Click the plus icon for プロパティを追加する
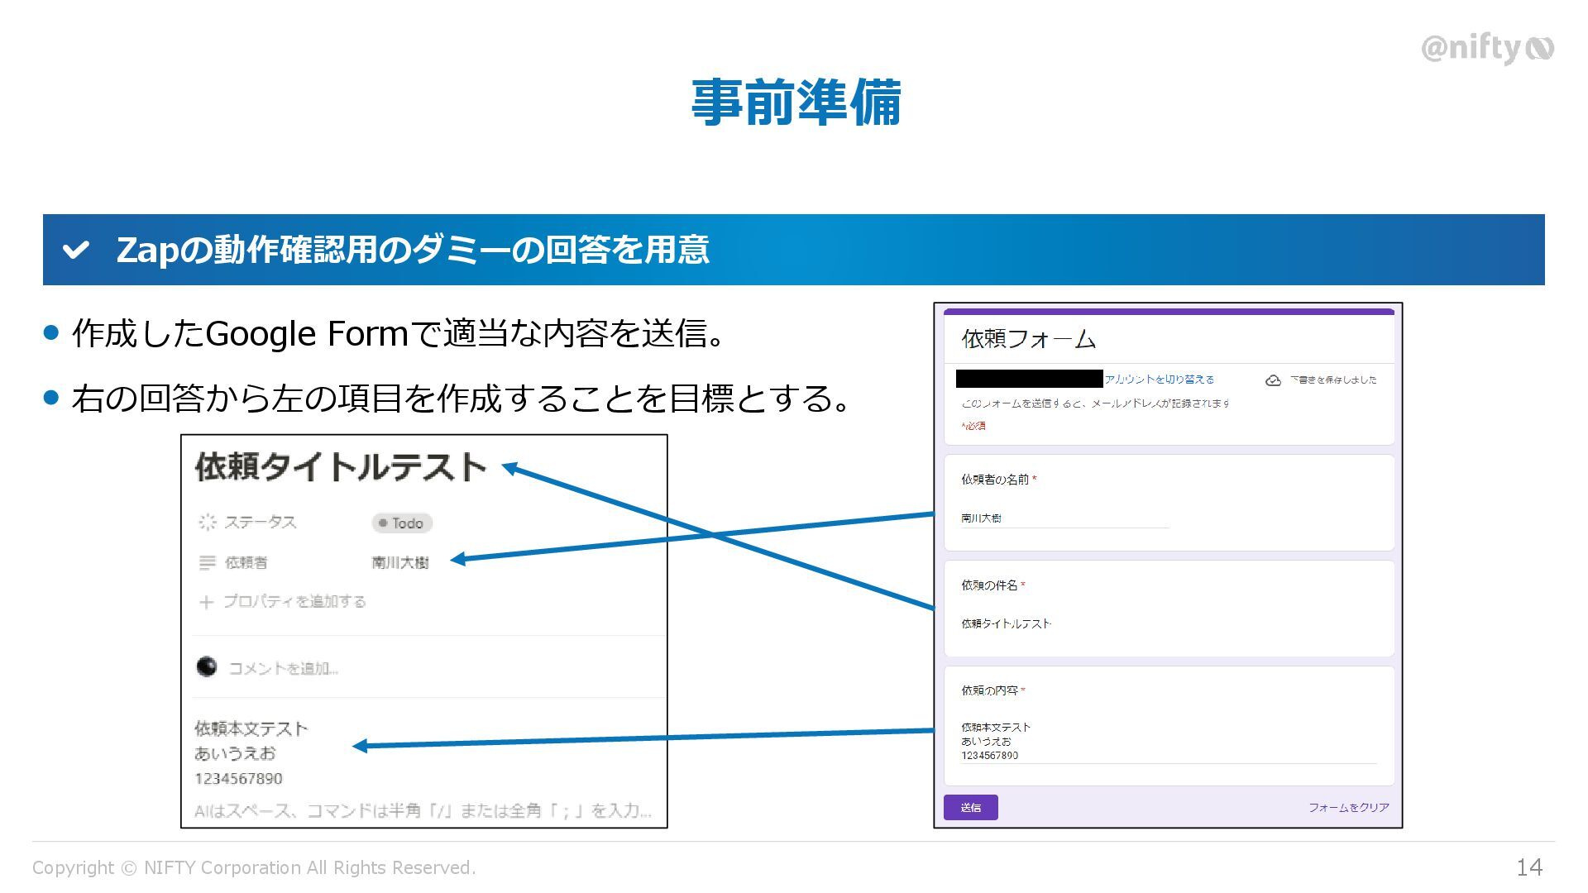 207,602
